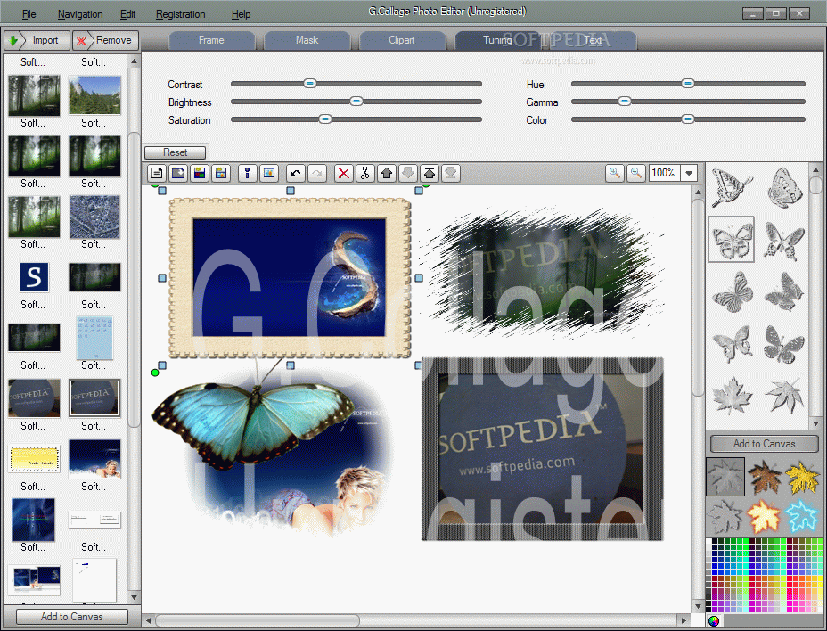Select the mountain landscape thumbnail
The width and height of the screenshot is (827, 631).
[95, 95]
